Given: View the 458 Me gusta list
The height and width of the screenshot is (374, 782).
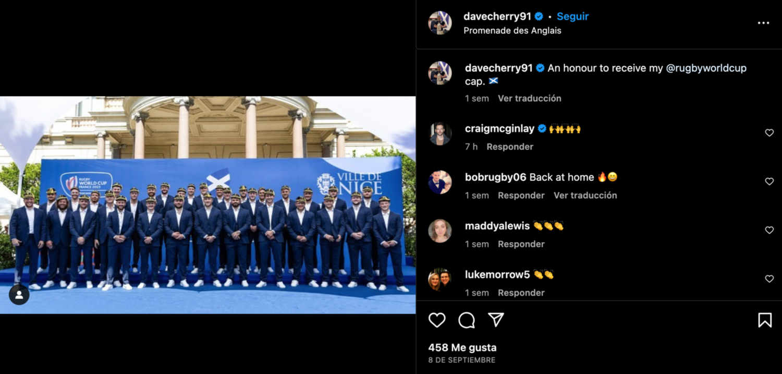Looking at the screenshot, I should tap(462, 347).
